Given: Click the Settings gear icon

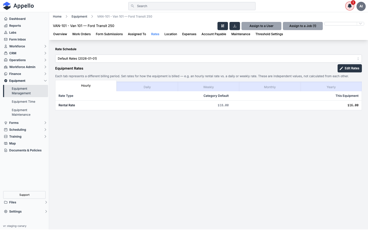Looking at the screenshot, I should 6,212.
